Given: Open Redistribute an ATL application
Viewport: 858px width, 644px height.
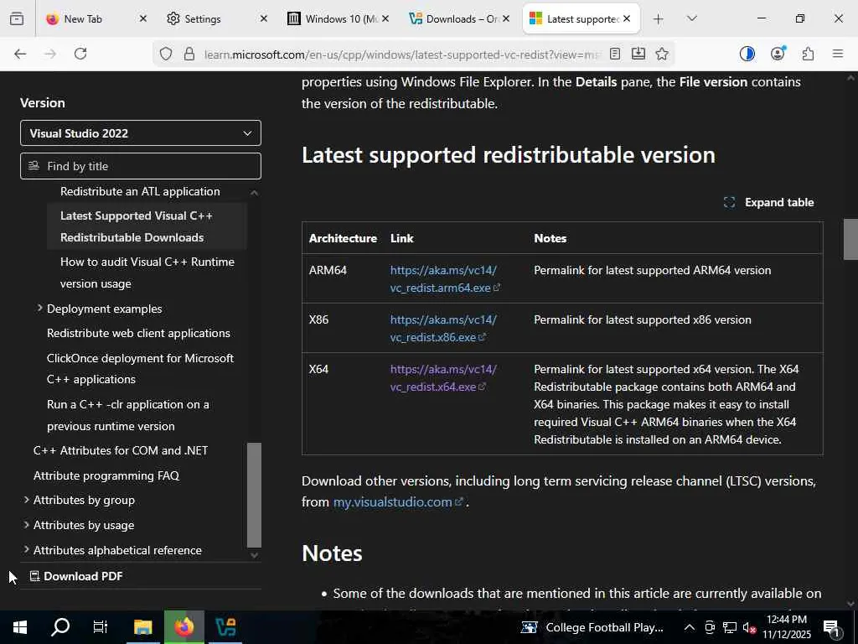Looking at the screenshot, I should (140, 191).
